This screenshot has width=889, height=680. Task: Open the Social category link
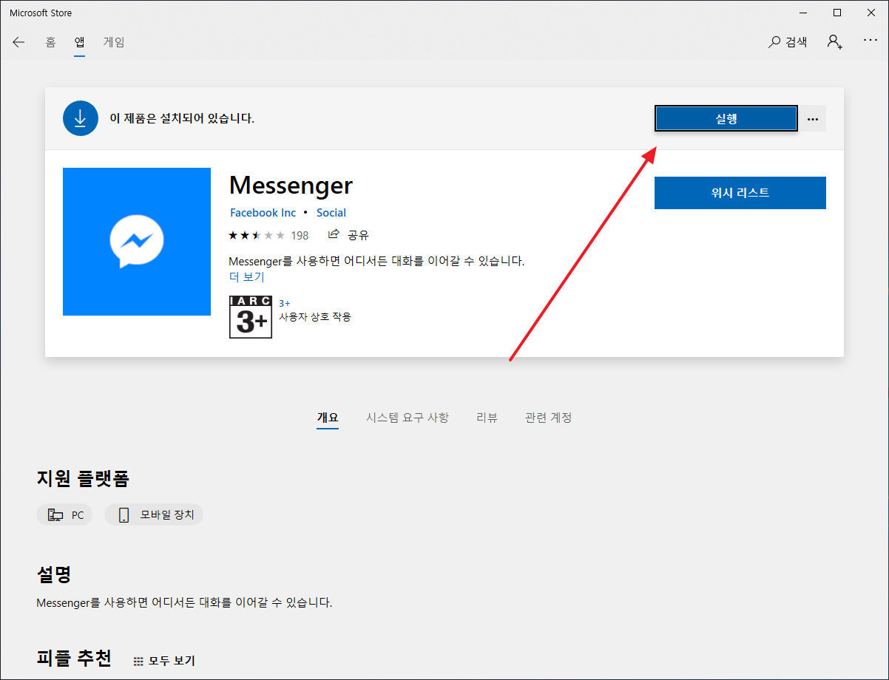point(331,213)
